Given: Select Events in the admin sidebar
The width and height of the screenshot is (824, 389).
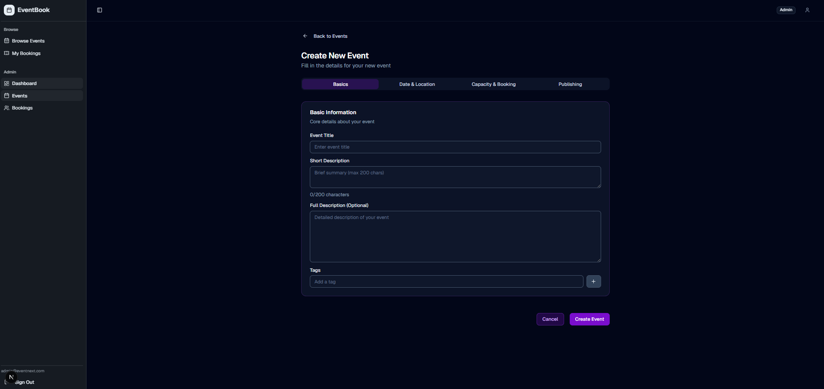Looking at the screenshot, I should pos(19,96).
